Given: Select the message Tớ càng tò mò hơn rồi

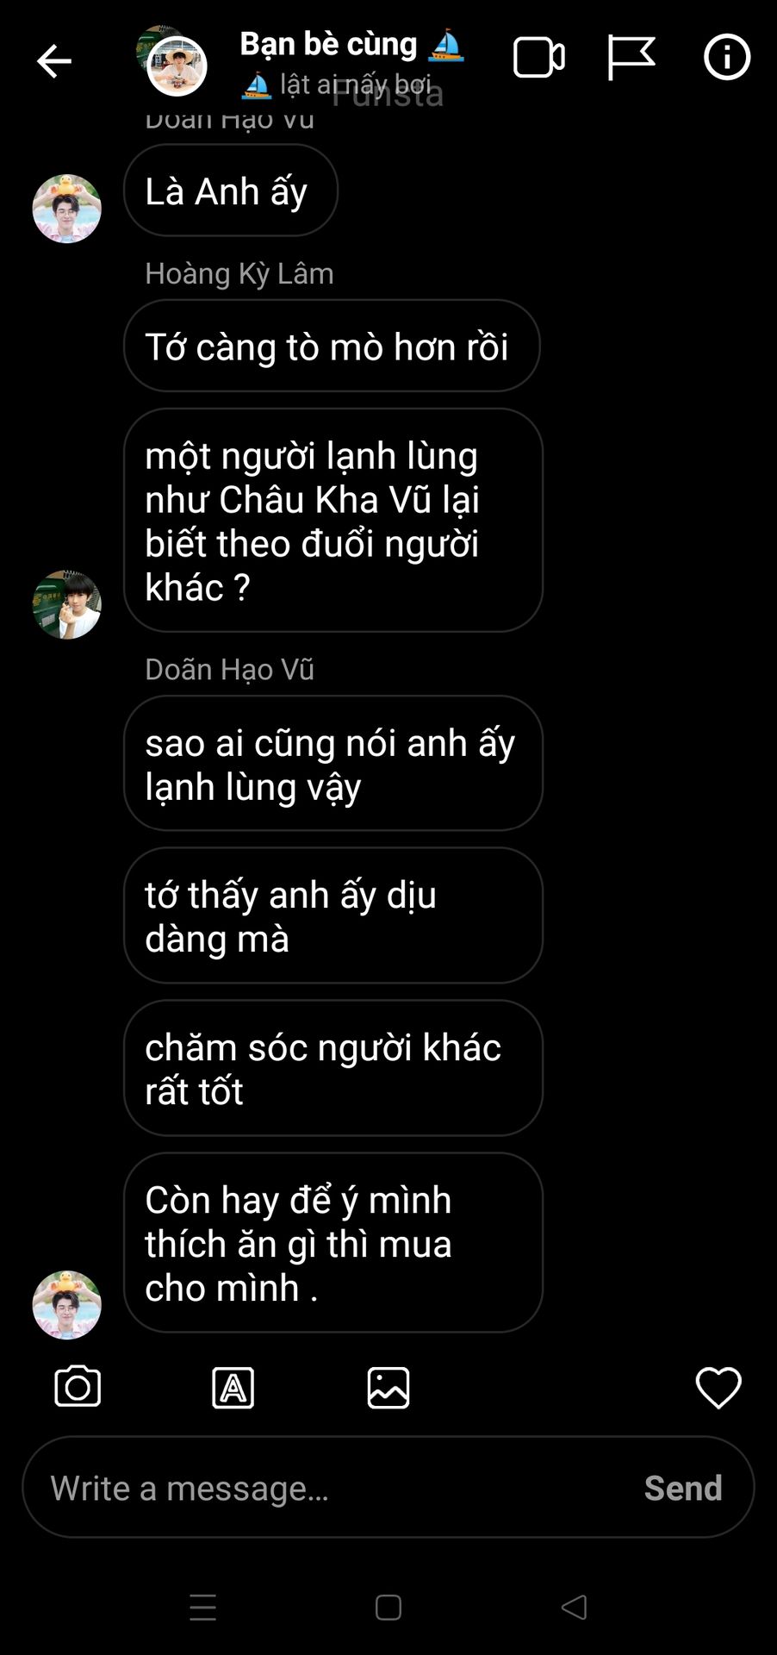Looking at the screenshot, I should (x=332, y=346).
